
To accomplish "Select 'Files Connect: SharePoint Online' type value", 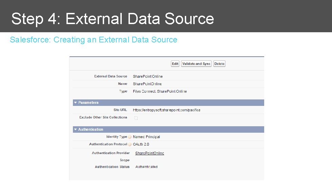I will (160, 91).
